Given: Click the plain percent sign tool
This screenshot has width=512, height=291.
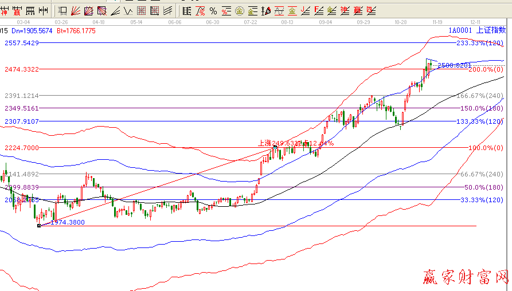Looking at the screenshot, I should [213, 10].
